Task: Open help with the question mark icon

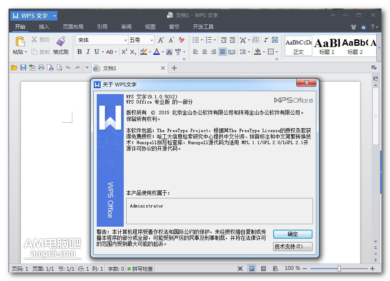Action: (372, 27)
